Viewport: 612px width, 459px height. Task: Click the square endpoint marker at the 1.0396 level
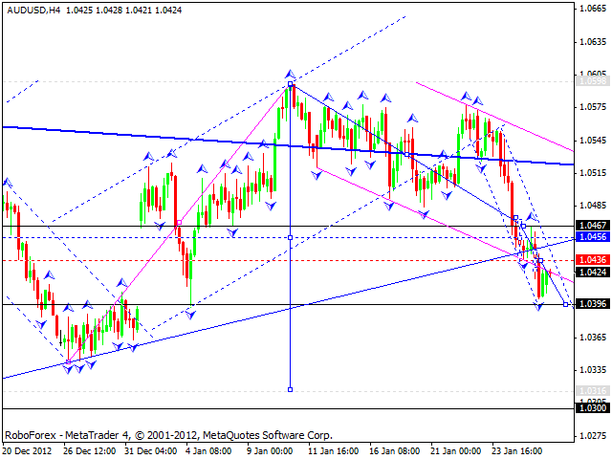tap(567, 304)
